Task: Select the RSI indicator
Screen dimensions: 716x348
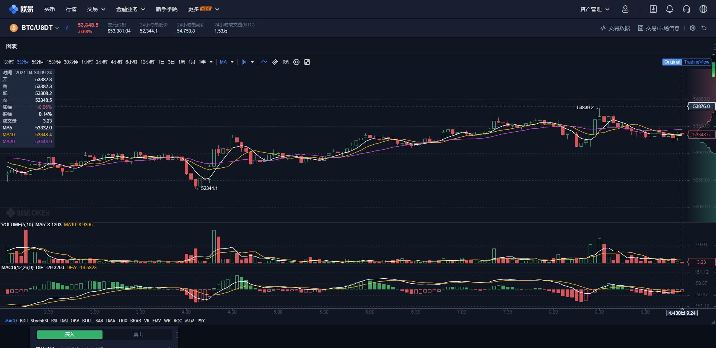Action: (54, 321)
